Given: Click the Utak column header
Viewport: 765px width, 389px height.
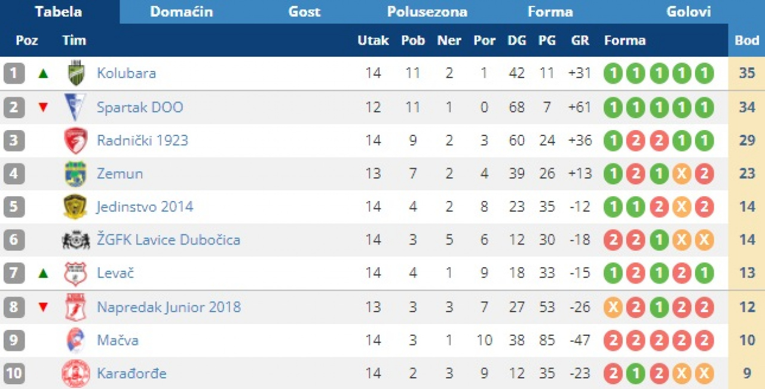Looking at the screenshot, I should [374, 41].
